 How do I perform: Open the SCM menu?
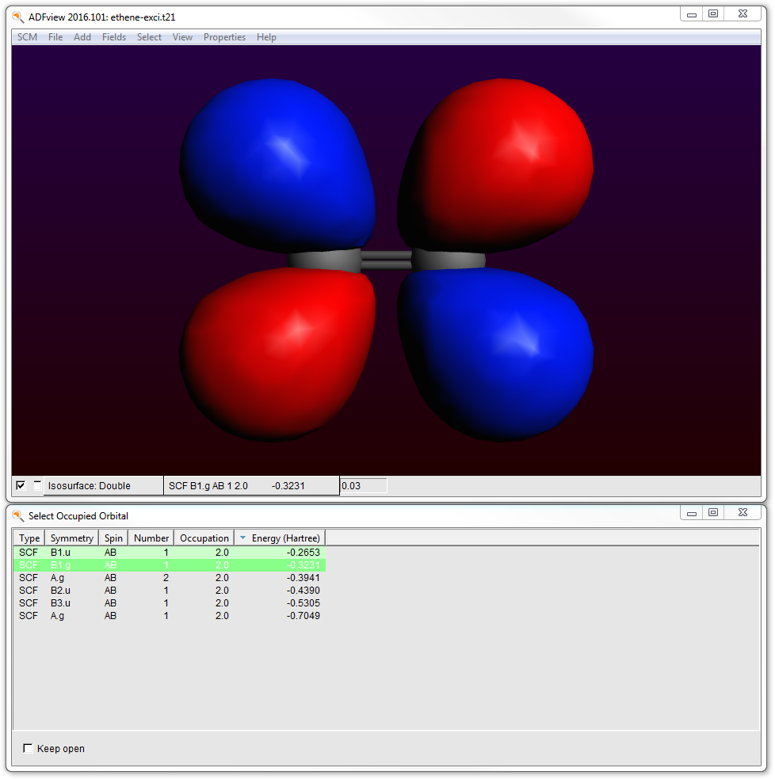(x=28, y=37)
